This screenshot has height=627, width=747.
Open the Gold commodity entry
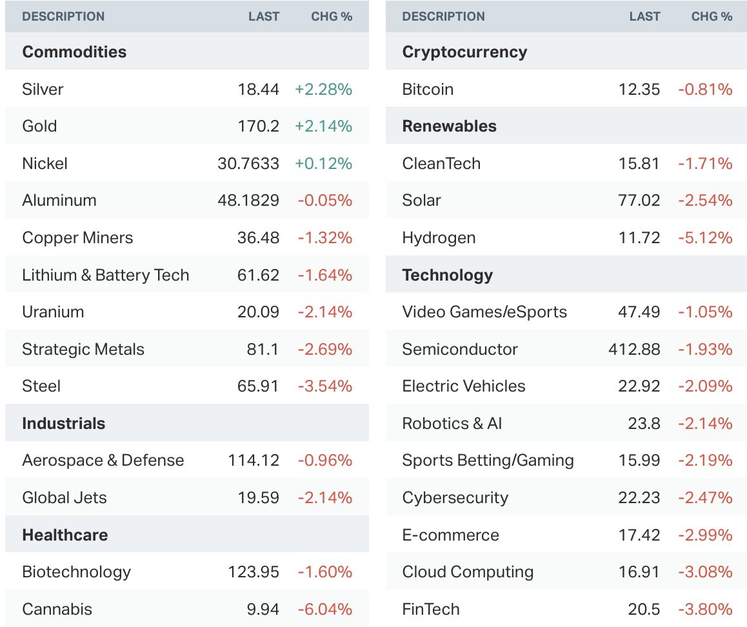(x=39, y=126)
